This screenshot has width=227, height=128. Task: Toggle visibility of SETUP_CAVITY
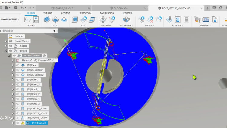14,56
